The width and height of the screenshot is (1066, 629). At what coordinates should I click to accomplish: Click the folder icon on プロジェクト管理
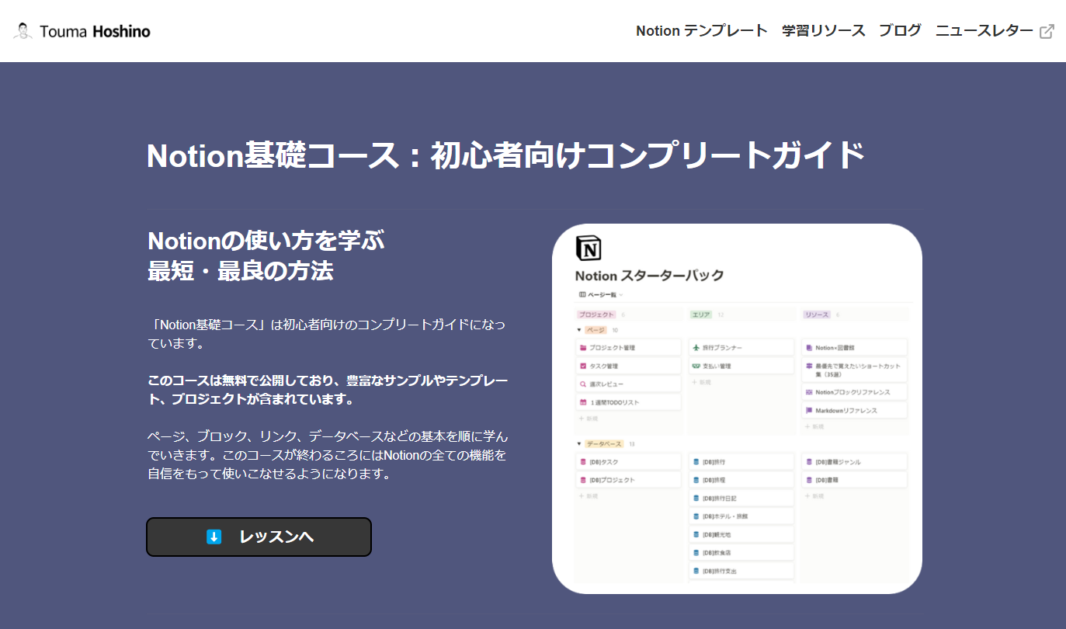[x=583, y=348]
